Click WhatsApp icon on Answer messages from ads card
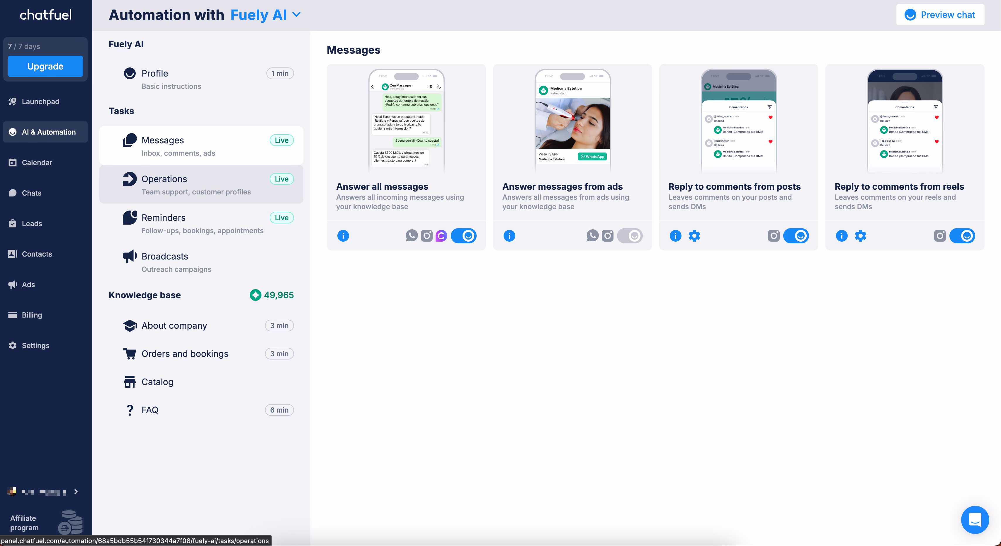 [x=592, y=235]
